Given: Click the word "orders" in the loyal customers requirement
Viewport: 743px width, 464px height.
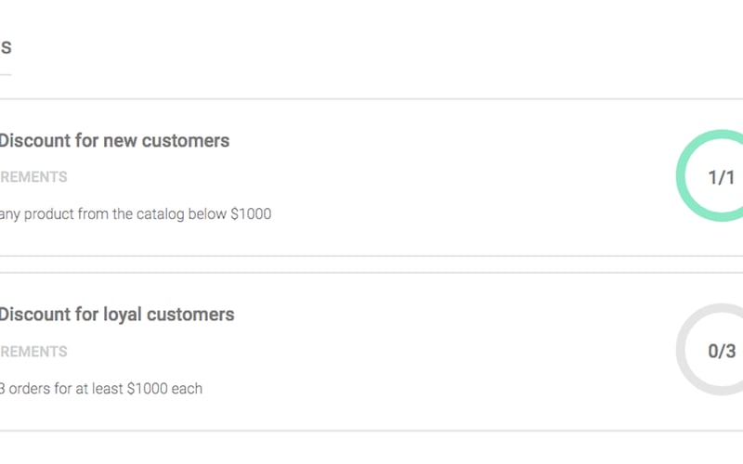Looking at the screenshot, I should [x=33, y=388].
